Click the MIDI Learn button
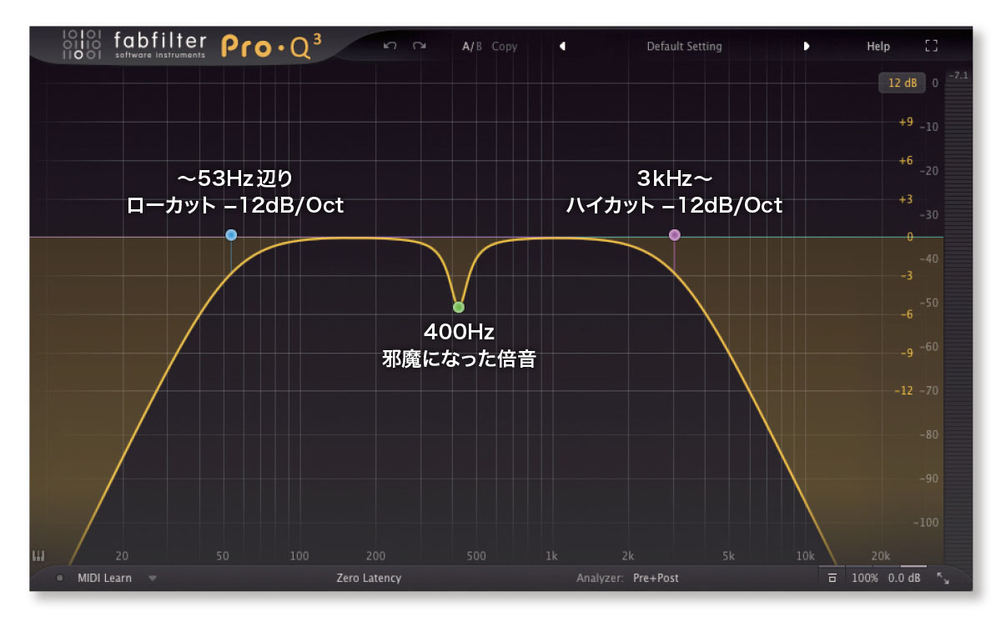This screenshot has height=622, width=1001. [104, 578]
